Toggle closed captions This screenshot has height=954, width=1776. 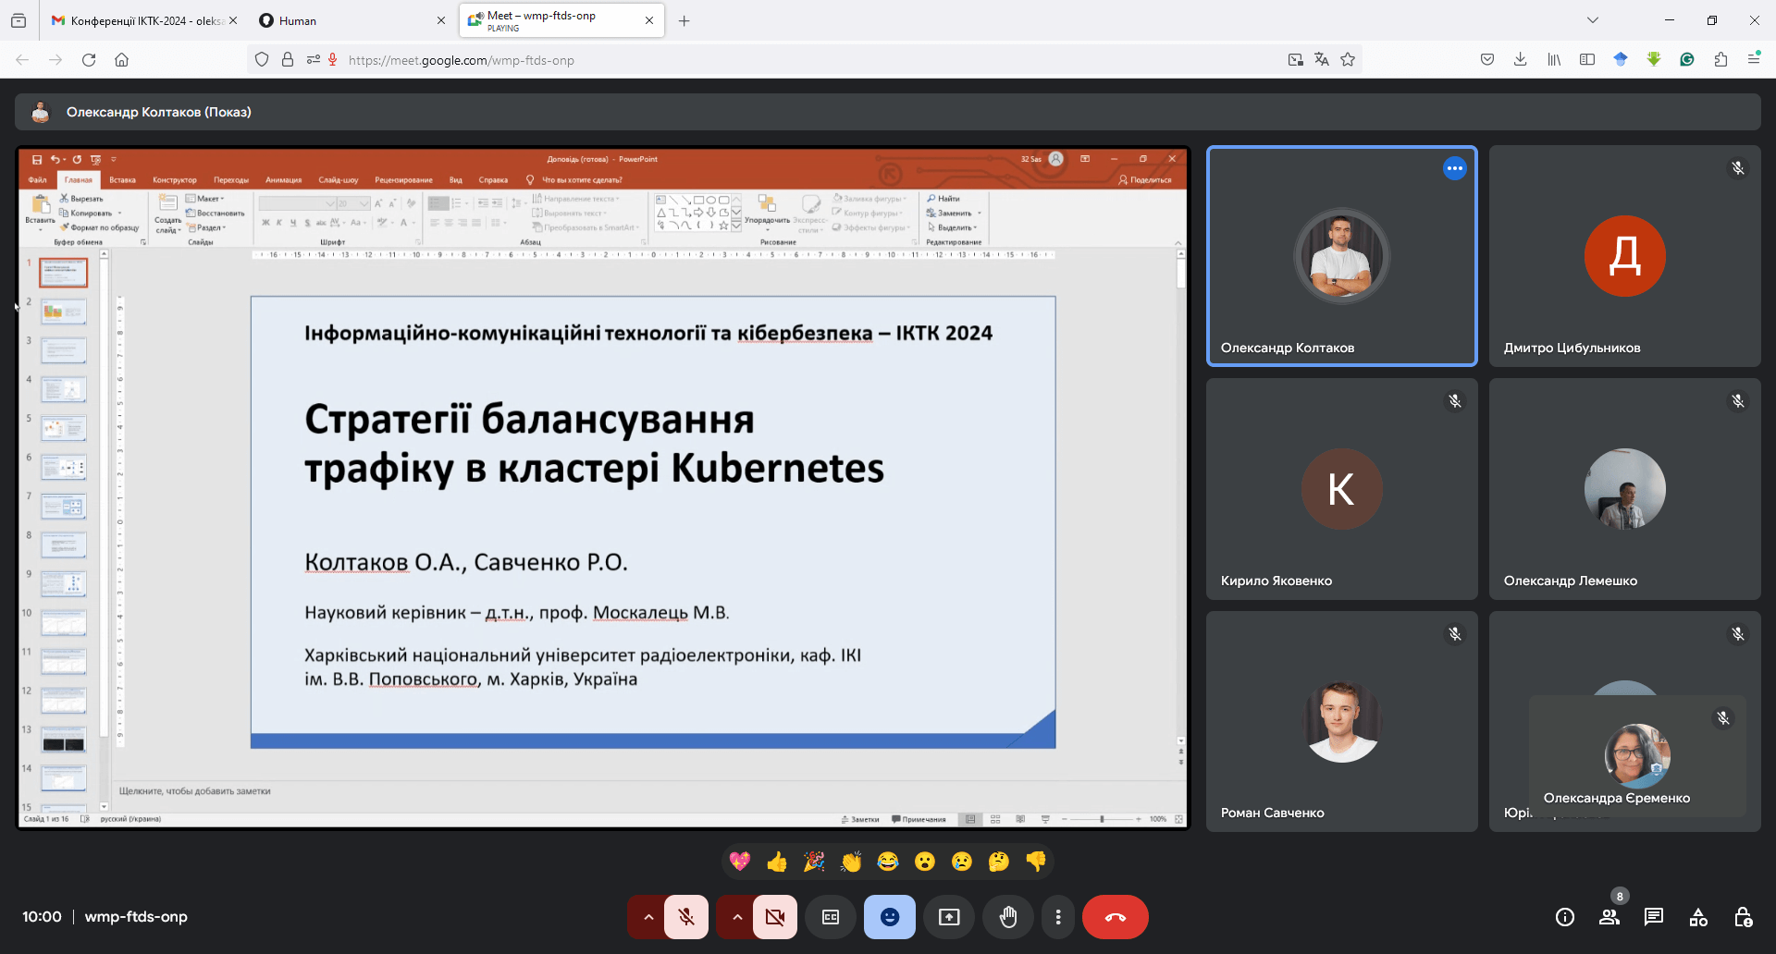pos(831,917)
